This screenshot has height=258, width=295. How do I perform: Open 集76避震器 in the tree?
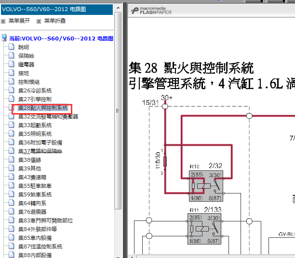pos(32,212)
